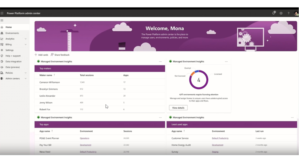This screenshot has width=299, height=162.
Task: Open the Staging environment link
Action: [x=215, y=152]
